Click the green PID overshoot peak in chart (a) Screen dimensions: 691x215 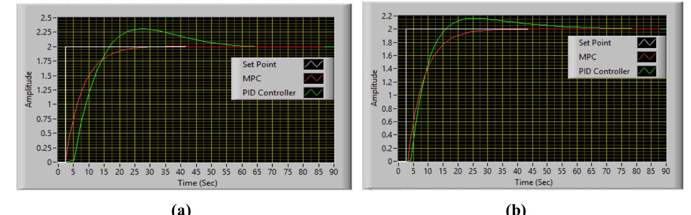pos(142,29)
